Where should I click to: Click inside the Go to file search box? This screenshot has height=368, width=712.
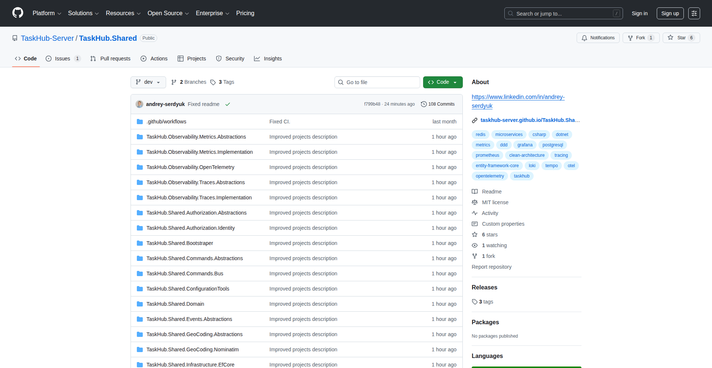tap(377, 82)
